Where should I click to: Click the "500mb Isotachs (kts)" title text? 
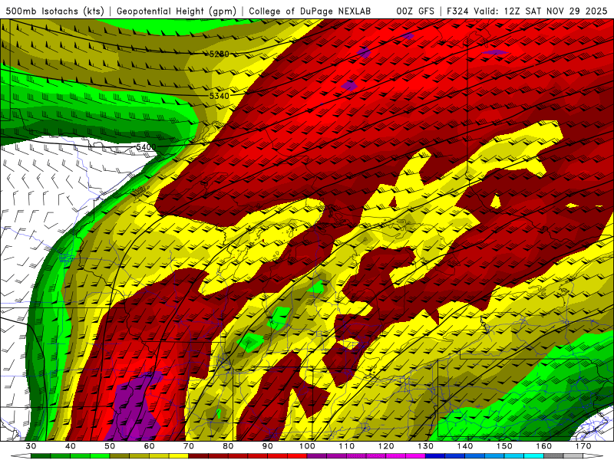point(53,11)
